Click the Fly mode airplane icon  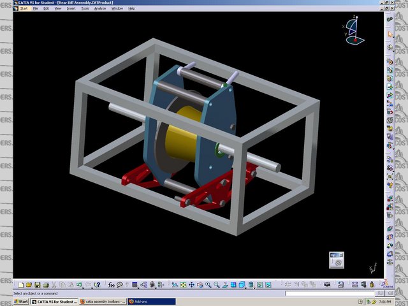pyautogui.click(x=175, y=285)
